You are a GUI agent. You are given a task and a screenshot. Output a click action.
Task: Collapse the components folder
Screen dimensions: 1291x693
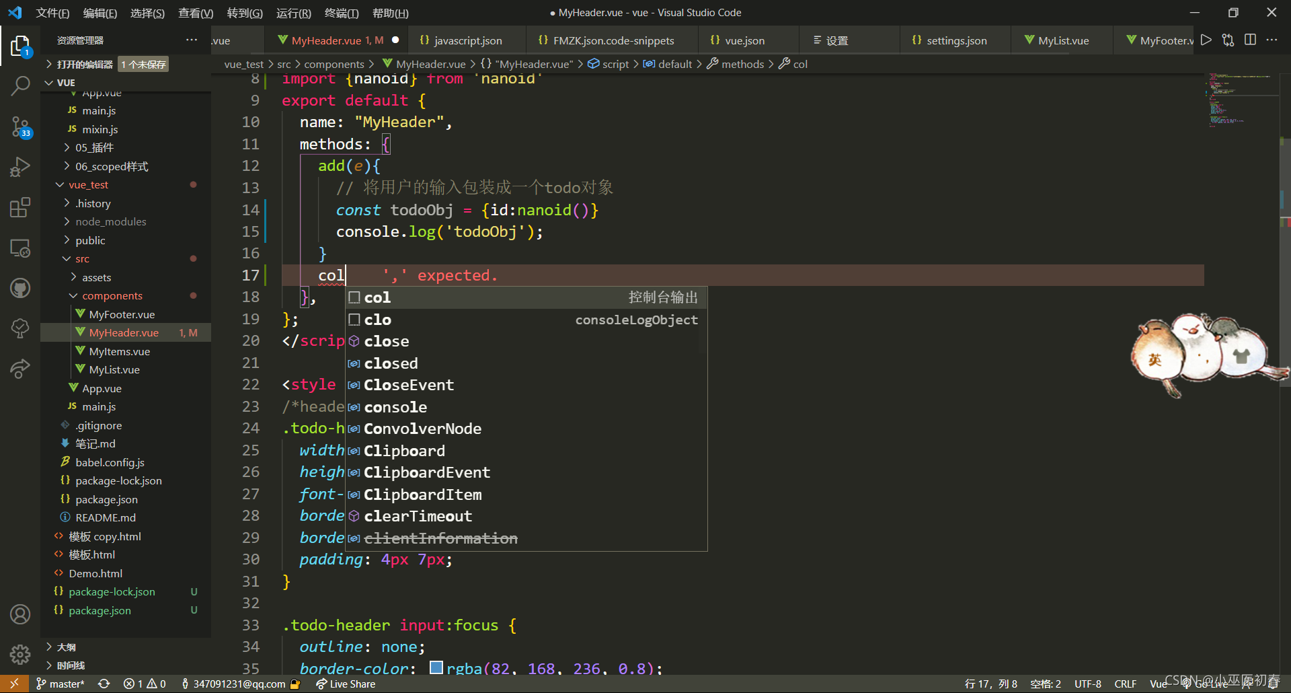(x=112, y=295)
